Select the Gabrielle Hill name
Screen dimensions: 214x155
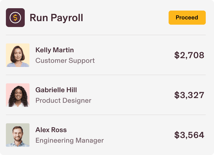coord(56,90)
